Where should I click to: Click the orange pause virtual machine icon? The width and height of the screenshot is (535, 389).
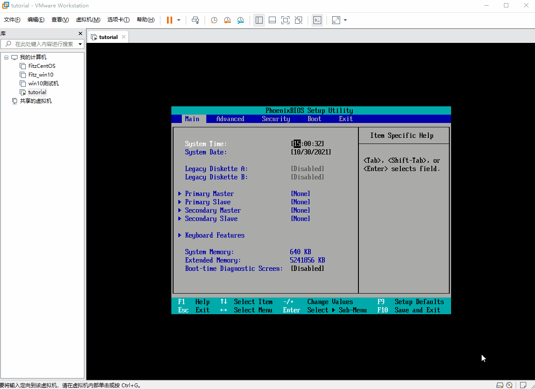(170, 20)
